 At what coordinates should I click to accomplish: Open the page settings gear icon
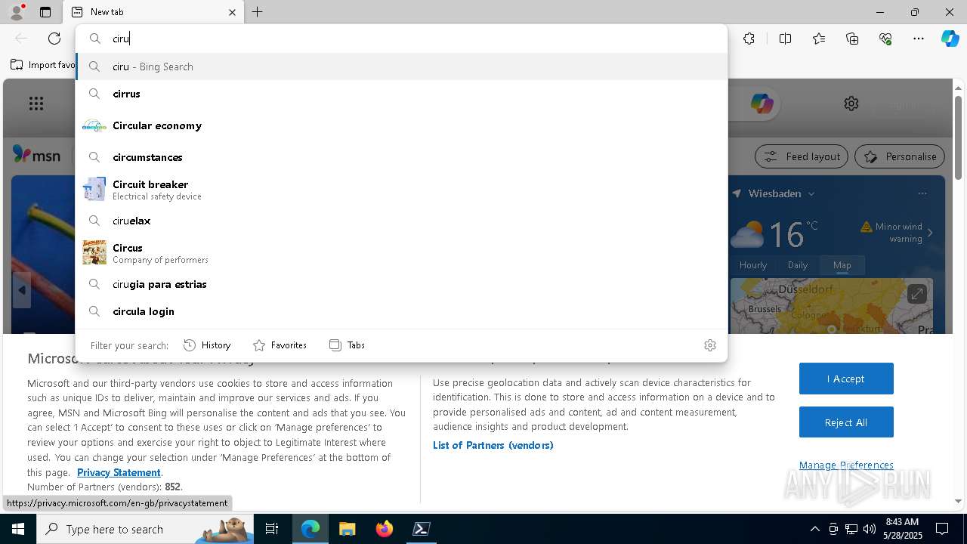851,104
